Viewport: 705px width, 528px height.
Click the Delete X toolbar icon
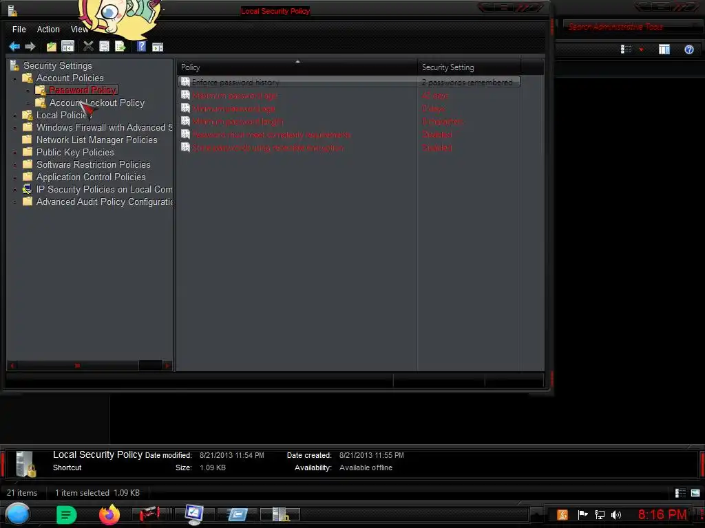88,46
